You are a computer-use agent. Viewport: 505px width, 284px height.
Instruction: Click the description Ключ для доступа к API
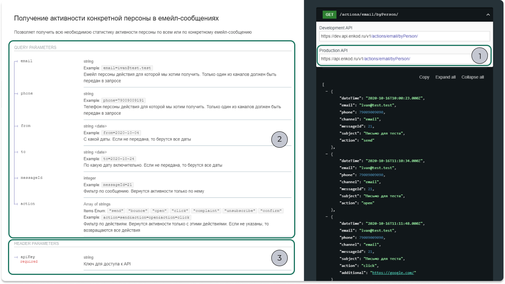pos(107,264)
